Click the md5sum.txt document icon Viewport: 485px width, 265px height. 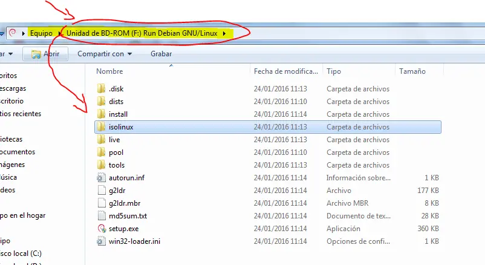tap(102, 216)
